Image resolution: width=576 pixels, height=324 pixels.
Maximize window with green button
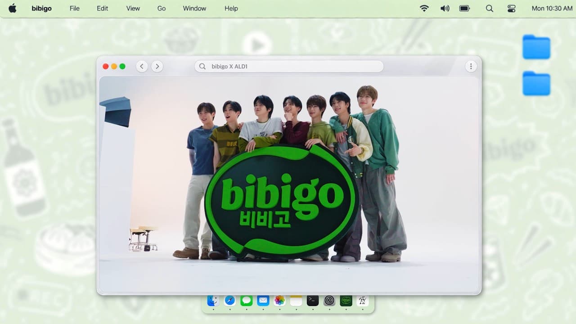[x=122, y=67]
